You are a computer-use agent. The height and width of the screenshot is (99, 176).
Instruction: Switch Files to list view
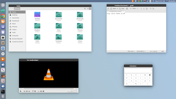(88, 9)
